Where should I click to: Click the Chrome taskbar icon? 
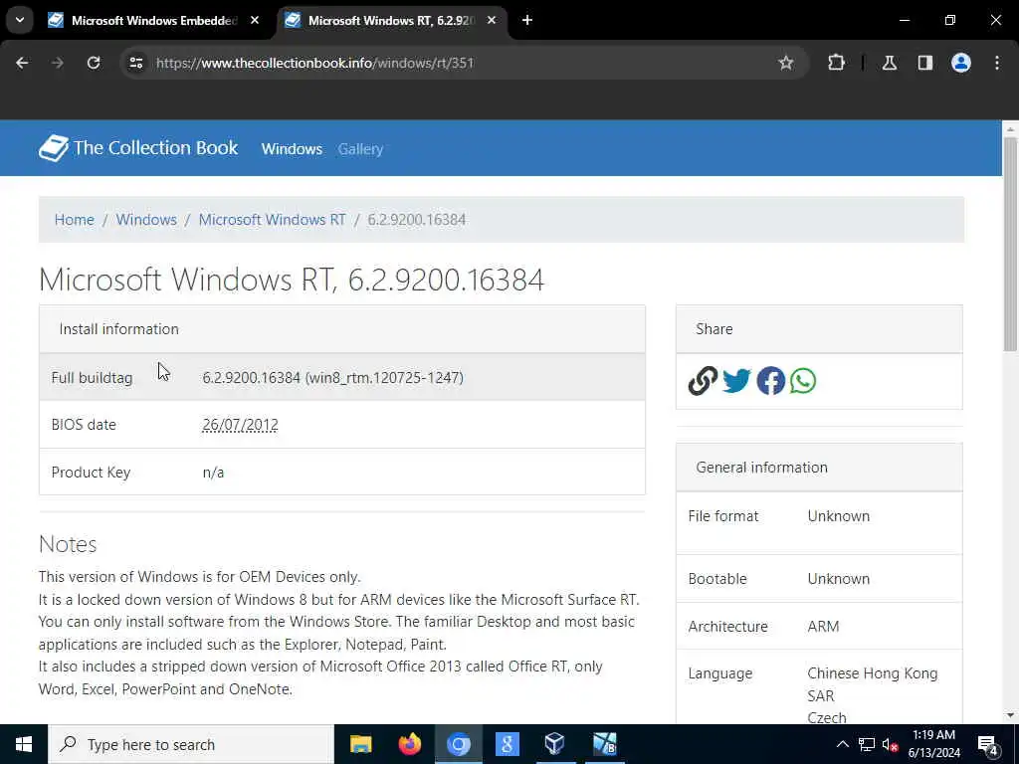pyautogui.click(x=458, y=744)
